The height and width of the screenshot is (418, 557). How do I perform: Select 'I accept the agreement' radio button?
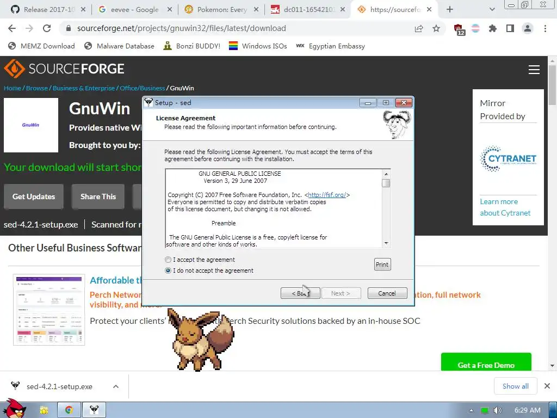click(168, 260)
